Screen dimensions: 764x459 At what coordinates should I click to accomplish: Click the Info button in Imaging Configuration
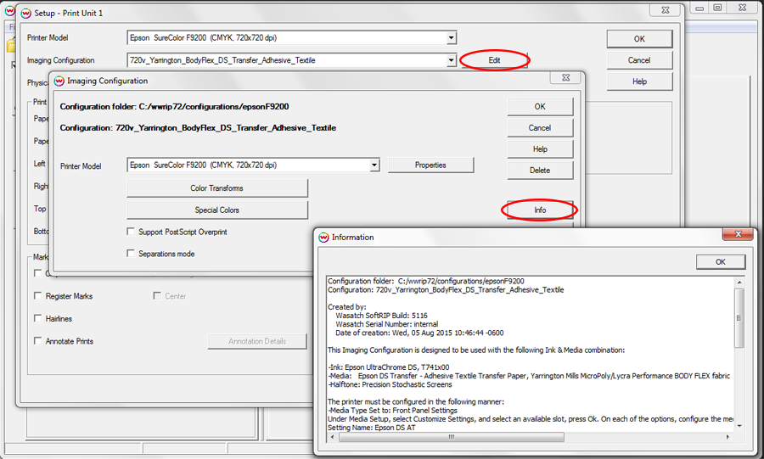[540, 210]
